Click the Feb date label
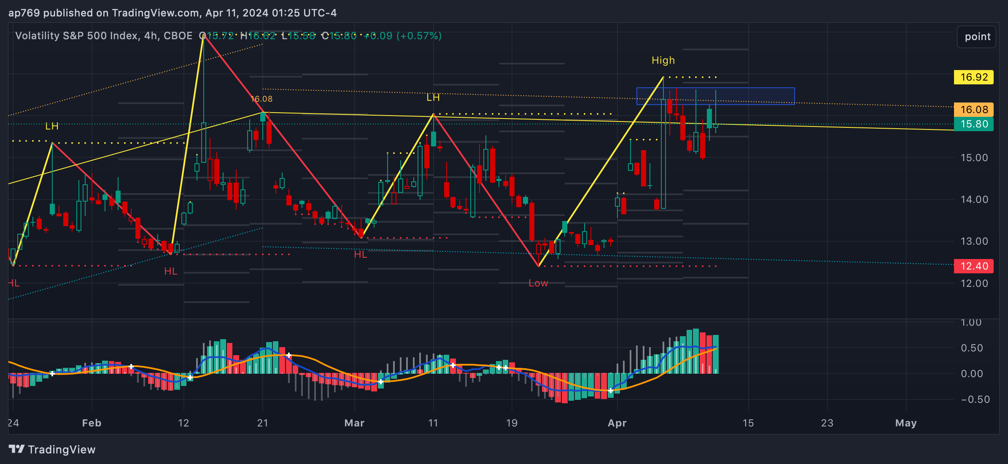 [x=92, y=423]
